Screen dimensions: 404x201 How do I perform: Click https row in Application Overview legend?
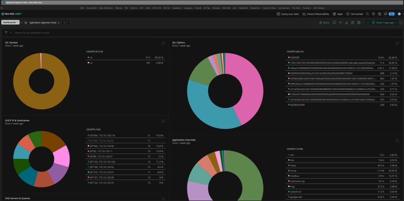[x=343, y=165]
